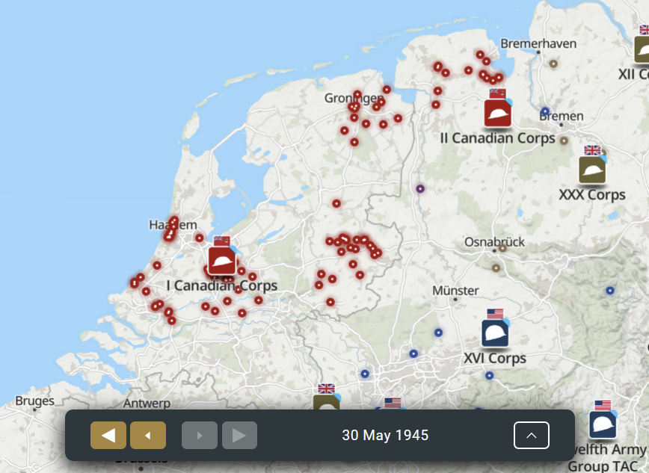Click the tan dot marker south of Osnabrück
The height and width of the screenshot is (473, 649).
[496, 268]
